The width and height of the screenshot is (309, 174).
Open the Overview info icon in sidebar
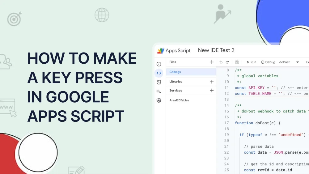click(x=159, y=64)
